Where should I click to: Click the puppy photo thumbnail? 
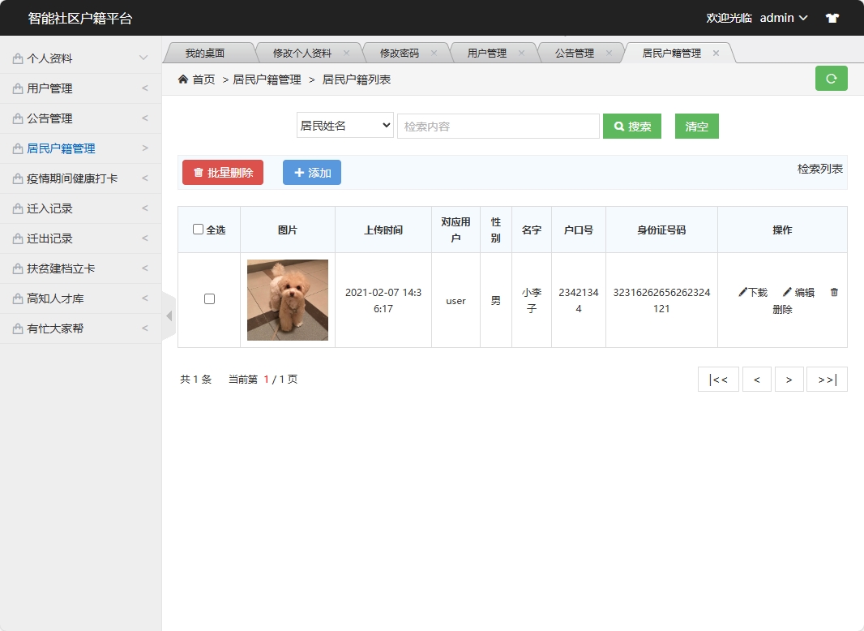click(x=288, y=300)
